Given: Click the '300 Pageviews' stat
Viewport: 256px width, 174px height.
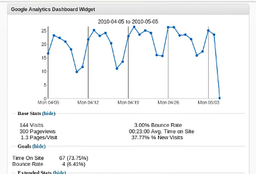Looking at the screenshot, I should click(x=37, y=132).
